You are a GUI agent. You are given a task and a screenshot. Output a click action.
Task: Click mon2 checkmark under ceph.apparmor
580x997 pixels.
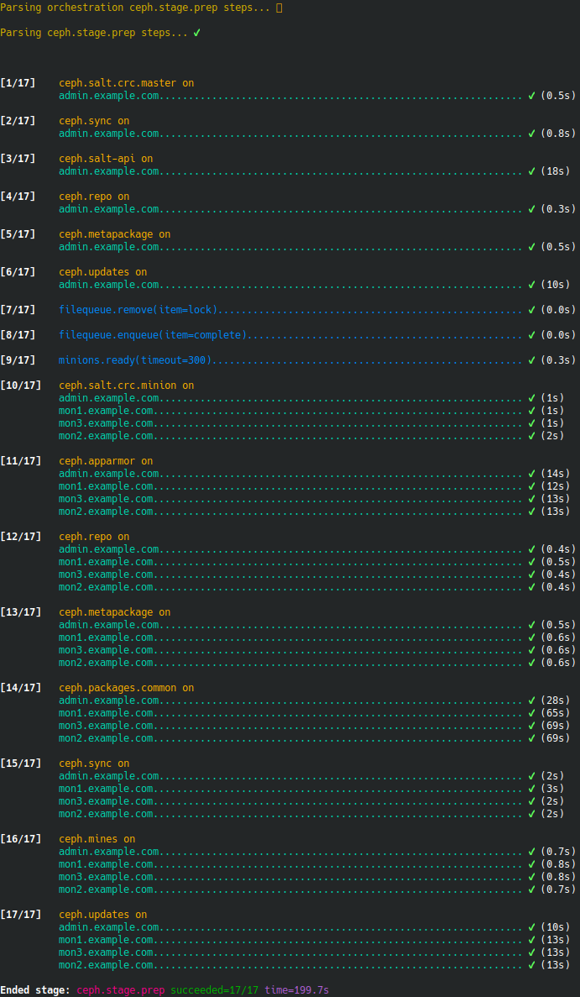click(x=531, y=512)
